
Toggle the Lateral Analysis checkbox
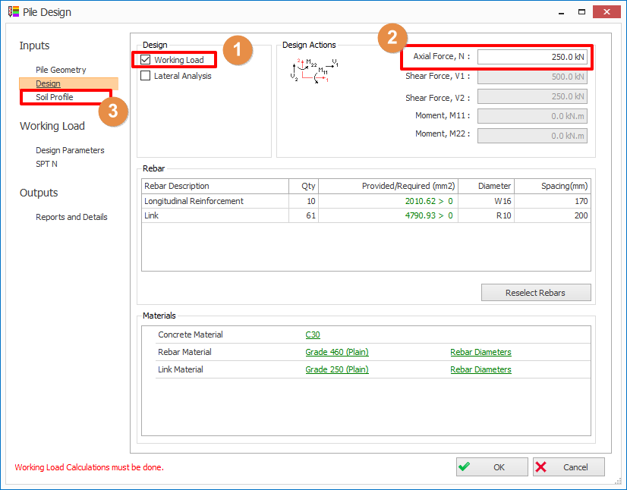click(147, 76)
